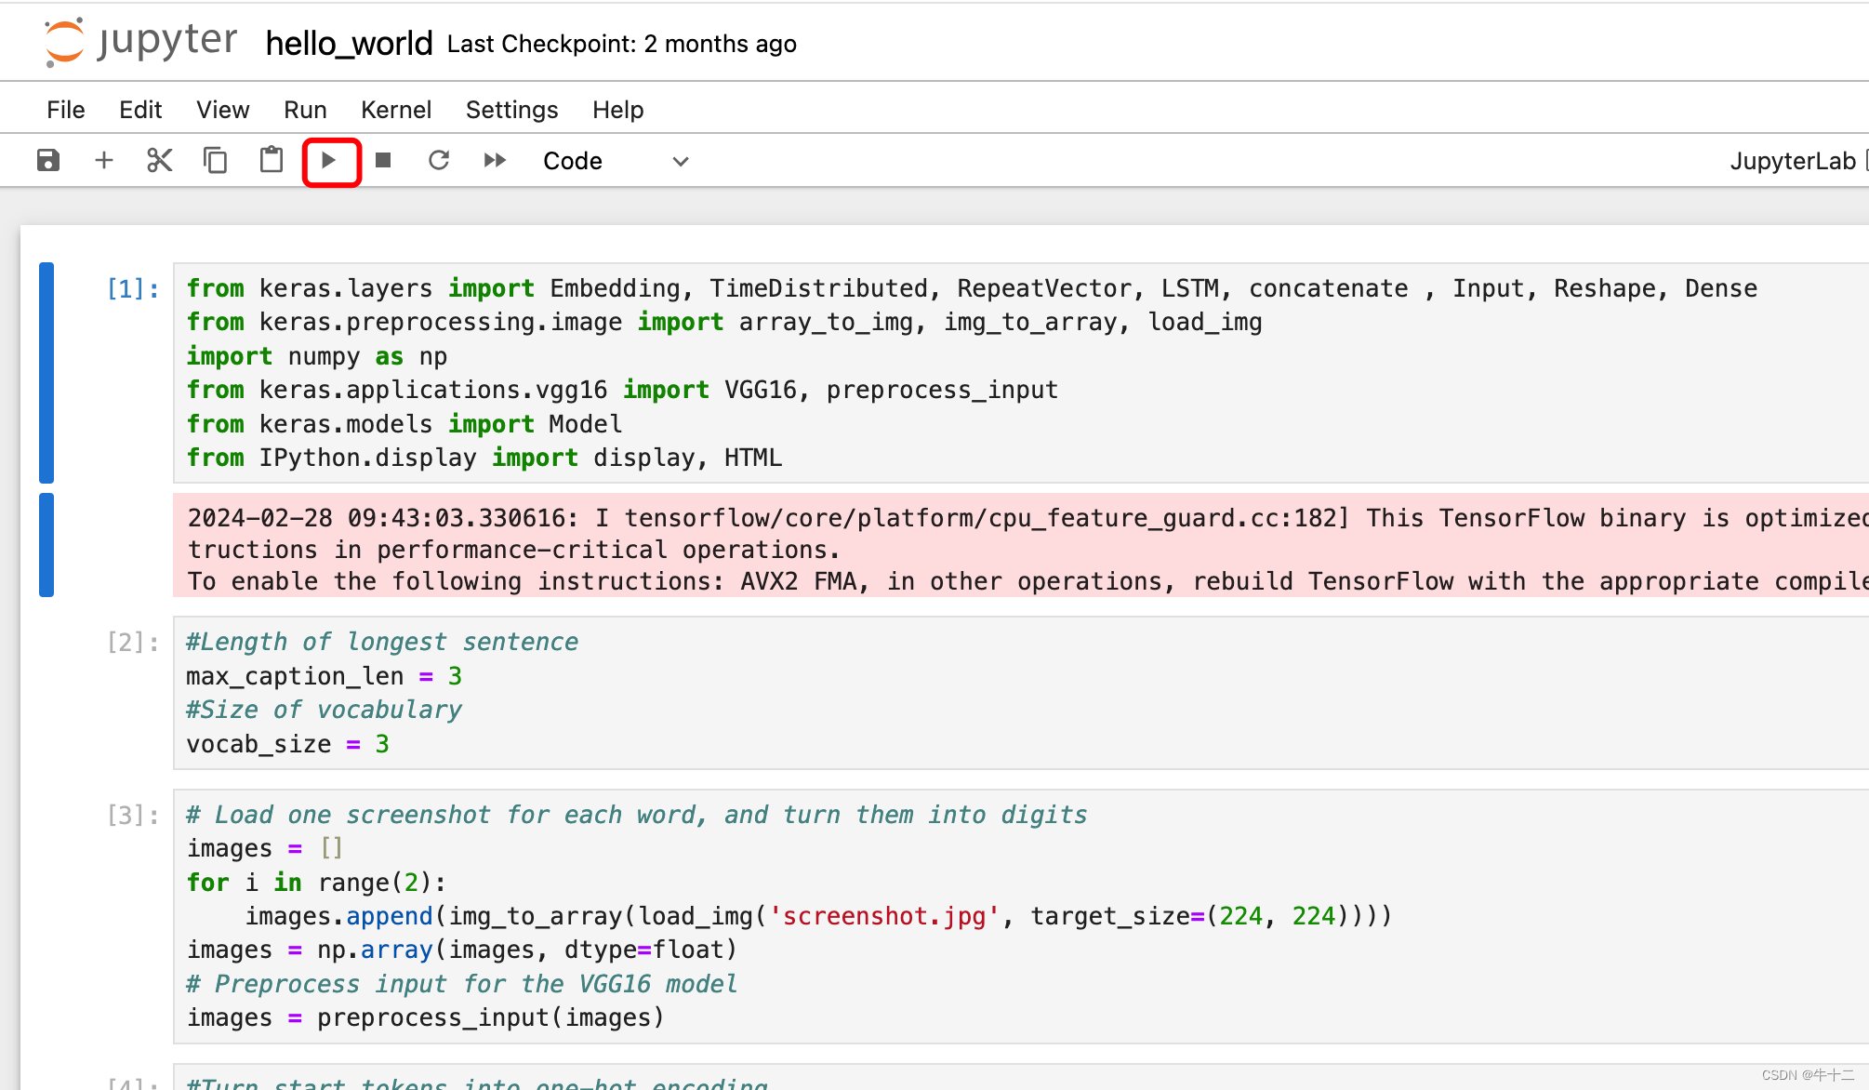Insert a new cell with the plus icon
This screenshot has width=1869, height=1090.
(103, 160)
